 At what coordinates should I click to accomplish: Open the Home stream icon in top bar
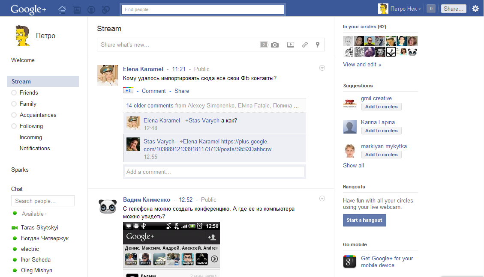[62, 10]
